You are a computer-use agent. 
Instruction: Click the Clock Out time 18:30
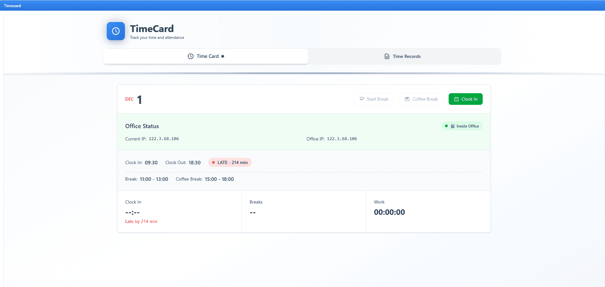click(195, 163)
